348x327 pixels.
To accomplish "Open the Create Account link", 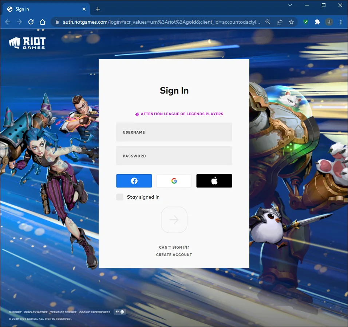I will (x=174, y=255).
